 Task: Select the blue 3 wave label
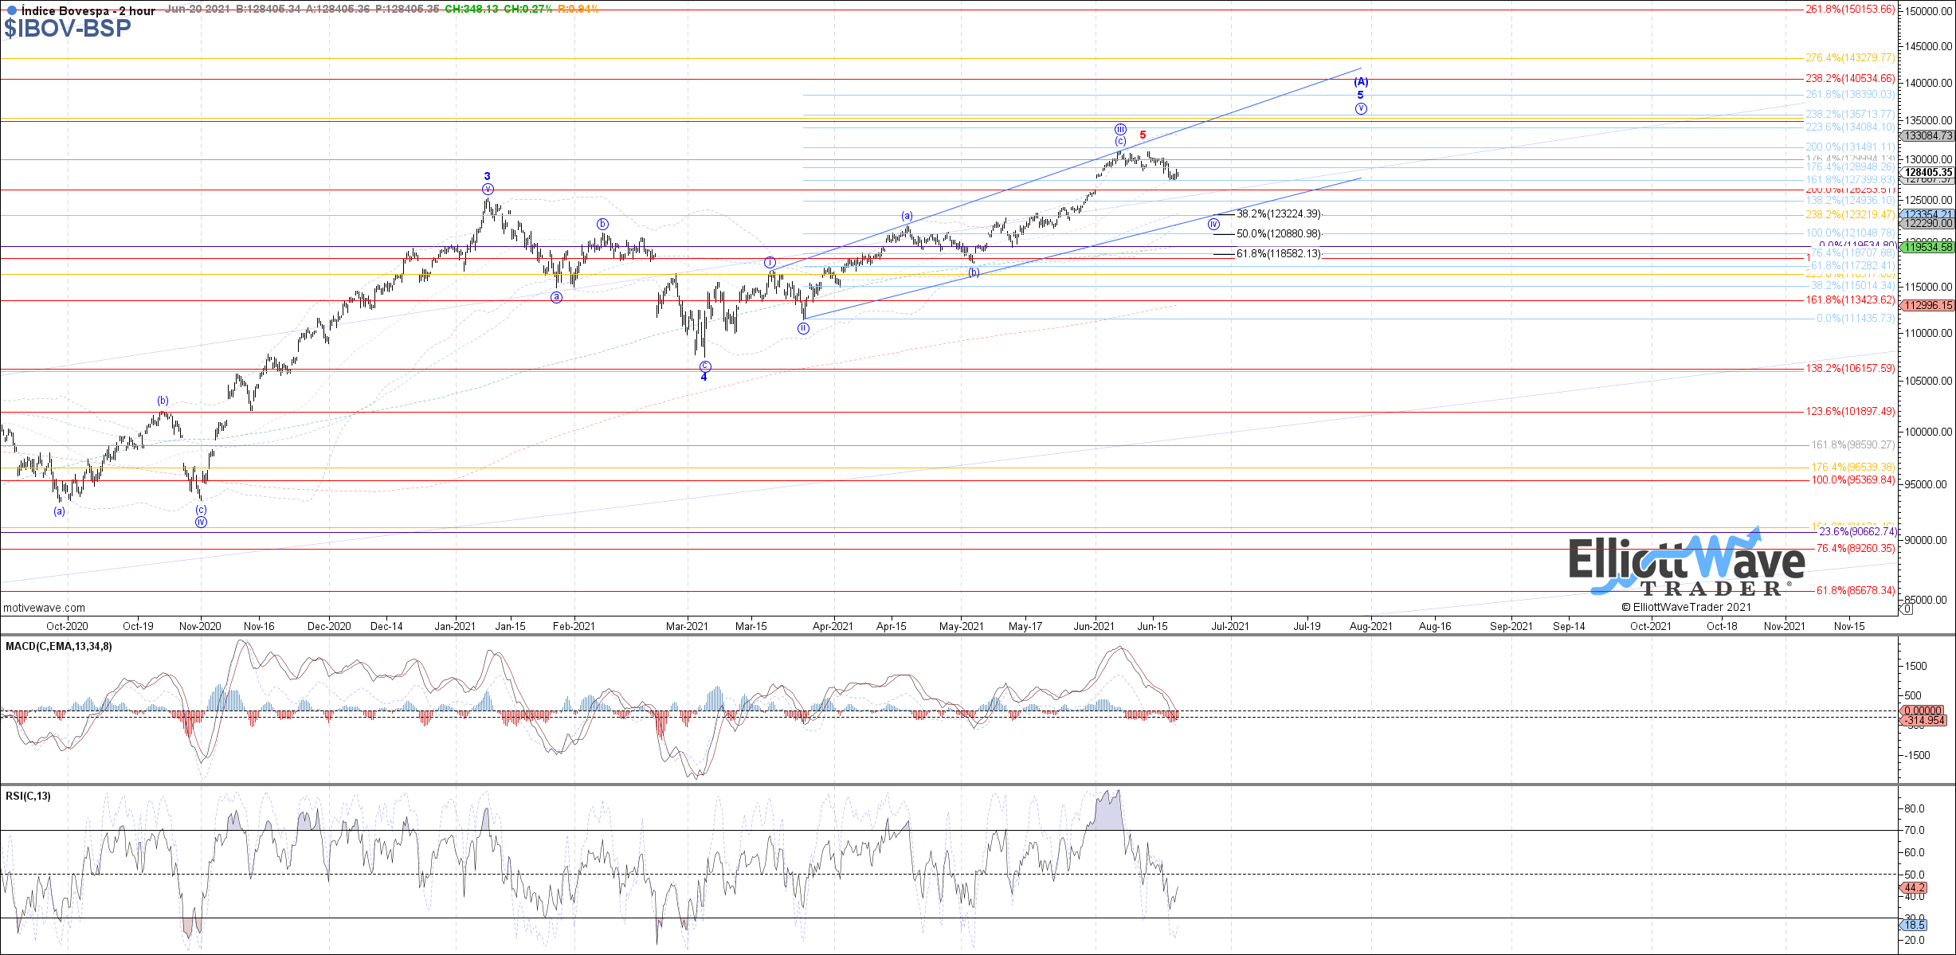coord(488,177)
